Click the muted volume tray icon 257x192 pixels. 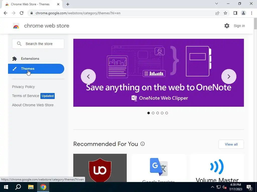click(224, 187)
